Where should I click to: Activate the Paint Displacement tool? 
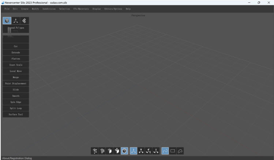point(16,84)
